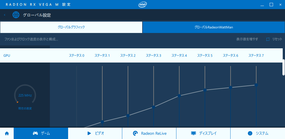Click the ステータス 1 frequency point
The width and height of the screenshot is (285, 139).
tap(102, 122)
